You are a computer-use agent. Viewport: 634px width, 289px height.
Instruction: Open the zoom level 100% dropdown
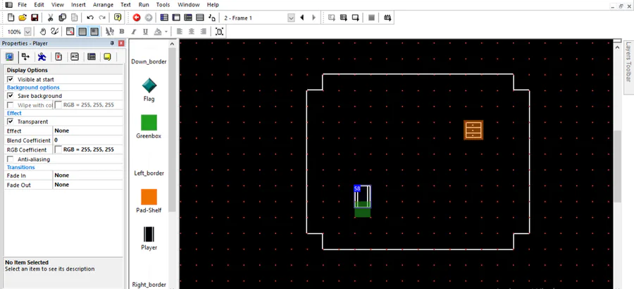pyautogui.click(x=27, y=32)
